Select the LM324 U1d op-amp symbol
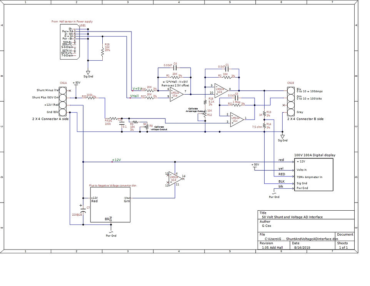This screenshot has width=370, height=286. click(175, 179)
